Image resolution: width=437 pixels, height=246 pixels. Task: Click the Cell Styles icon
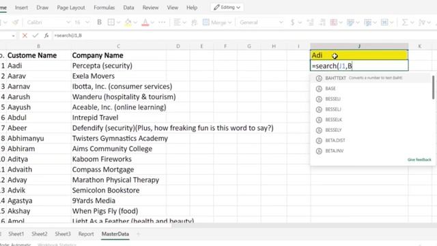[367, 23]
